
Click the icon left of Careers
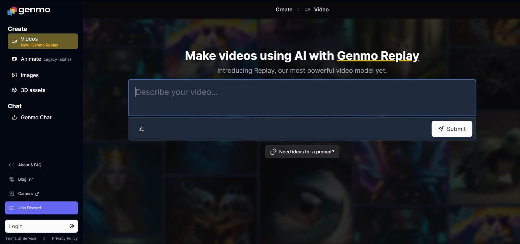(12, 194)
